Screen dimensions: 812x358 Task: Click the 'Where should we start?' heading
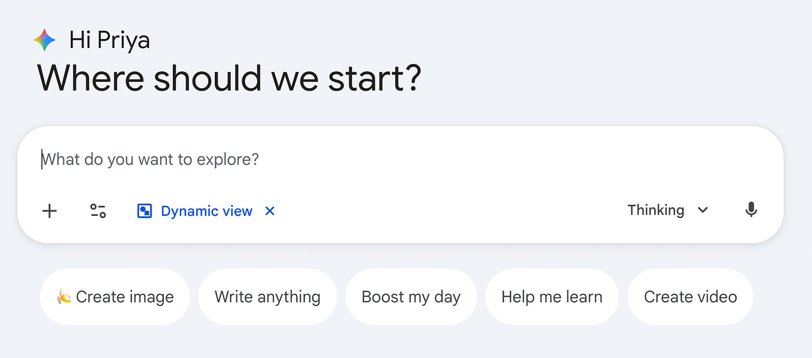[229, 78]
